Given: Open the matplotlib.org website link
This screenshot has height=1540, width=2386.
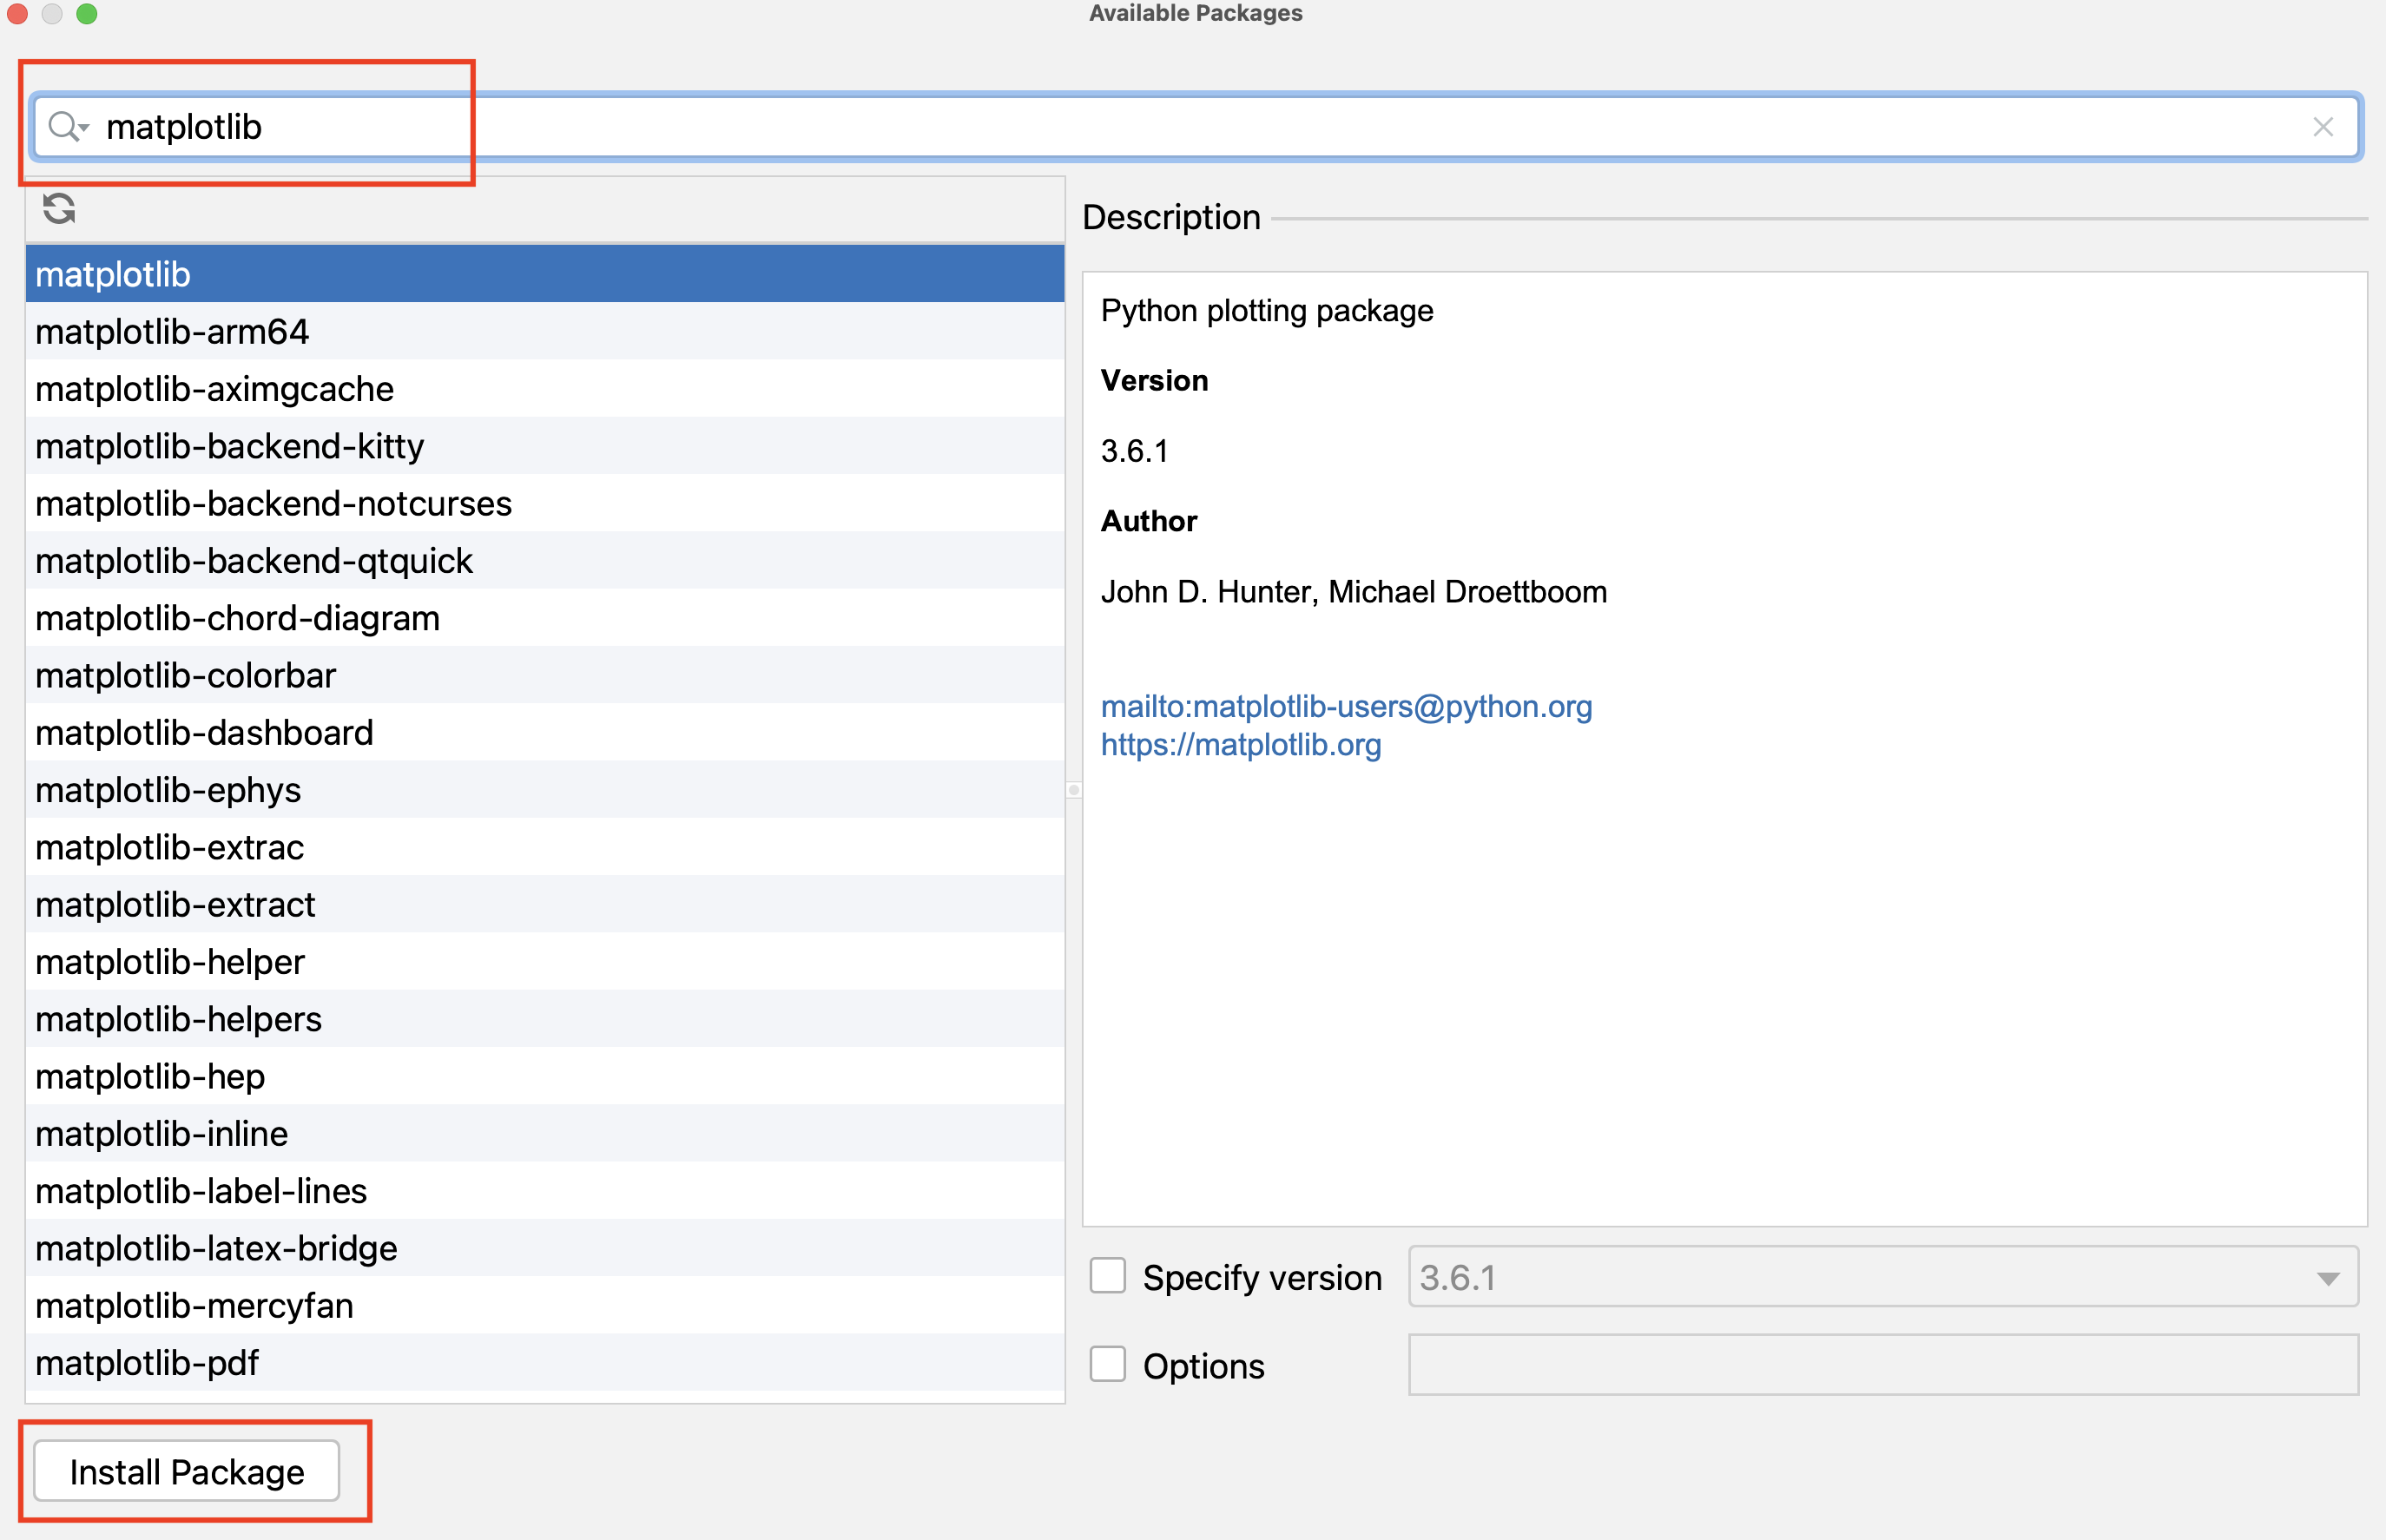Looking at the screenshot, I should point(1240,744).
